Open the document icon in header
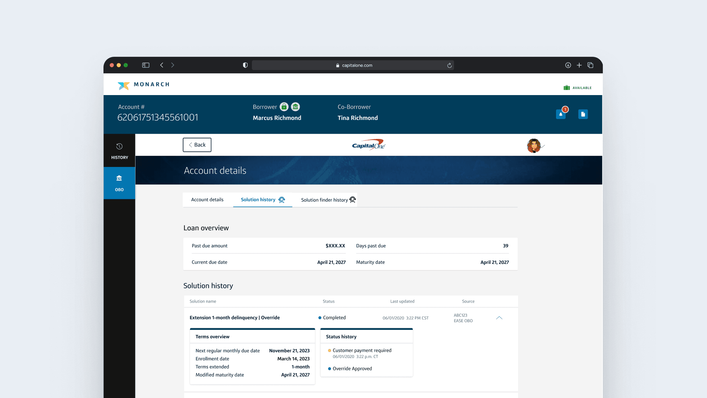The height and width of the screenshot is (398, 707). [583, 114]
